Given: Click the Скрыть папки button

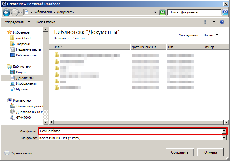Looking at the screenshot, I should pyautogui.click(x=19, y=153).
